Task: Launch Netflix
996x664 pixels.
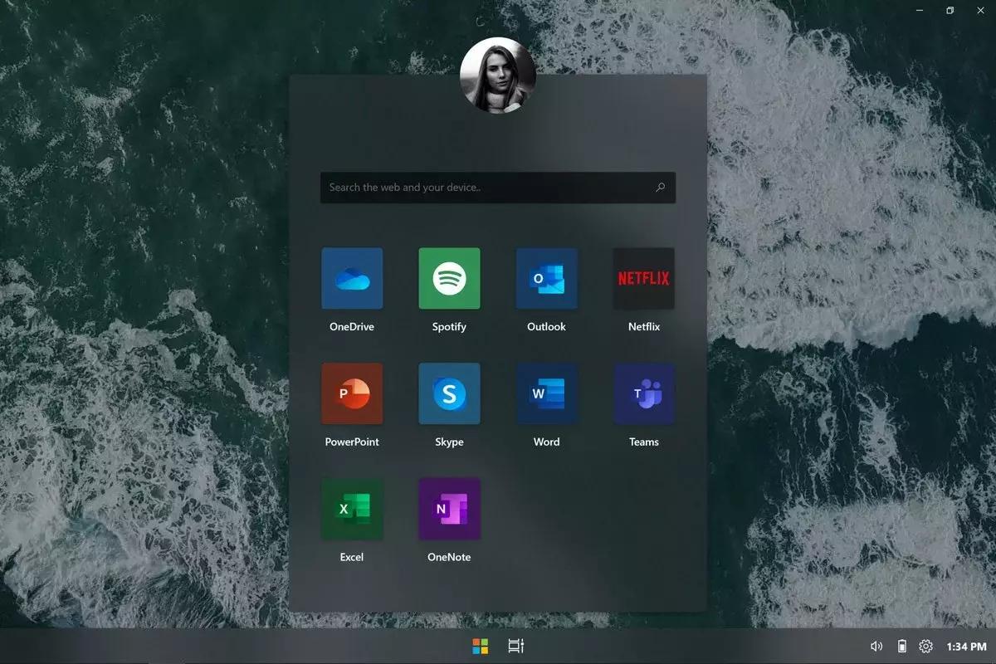Action: tap(643, 278)
